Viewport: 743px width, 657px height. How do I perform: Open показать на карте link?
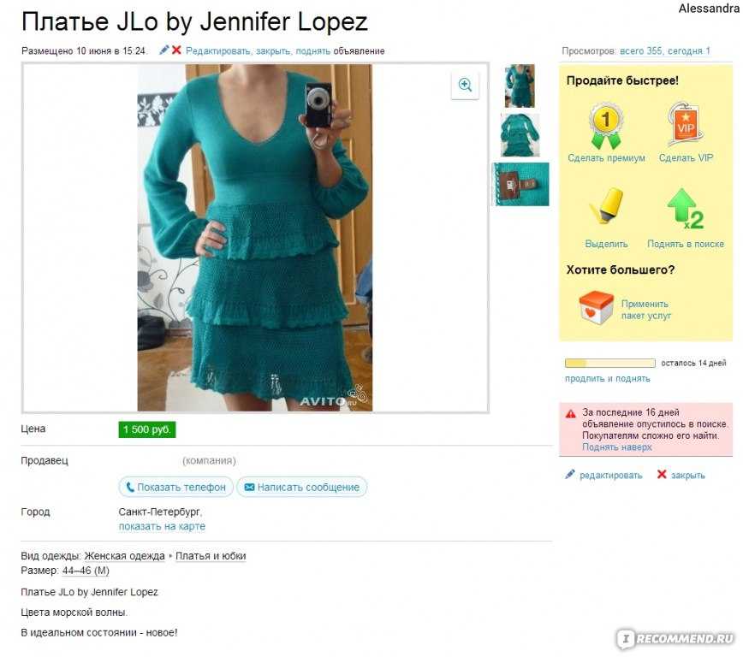point(162,526)
